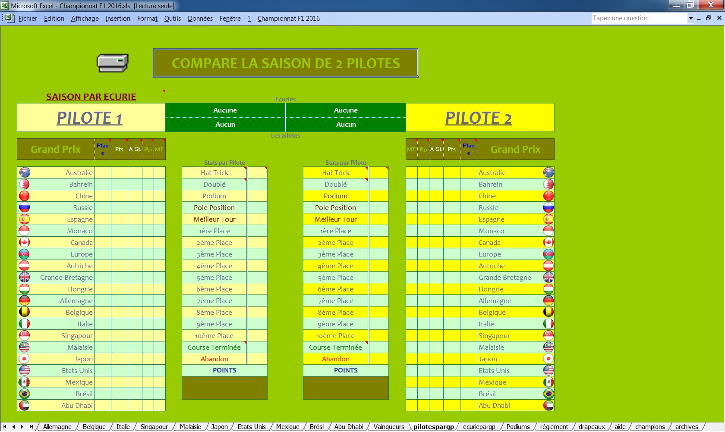Open the Championnat F1 2016 menu
Screen dimensions: 725x432
tap(288, 19)
